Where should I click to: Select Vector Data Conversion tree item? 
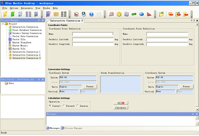23,36
